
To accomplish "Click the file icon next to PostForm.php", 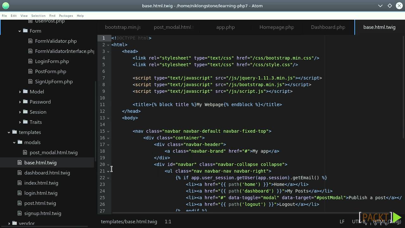I will coord(30,71).
